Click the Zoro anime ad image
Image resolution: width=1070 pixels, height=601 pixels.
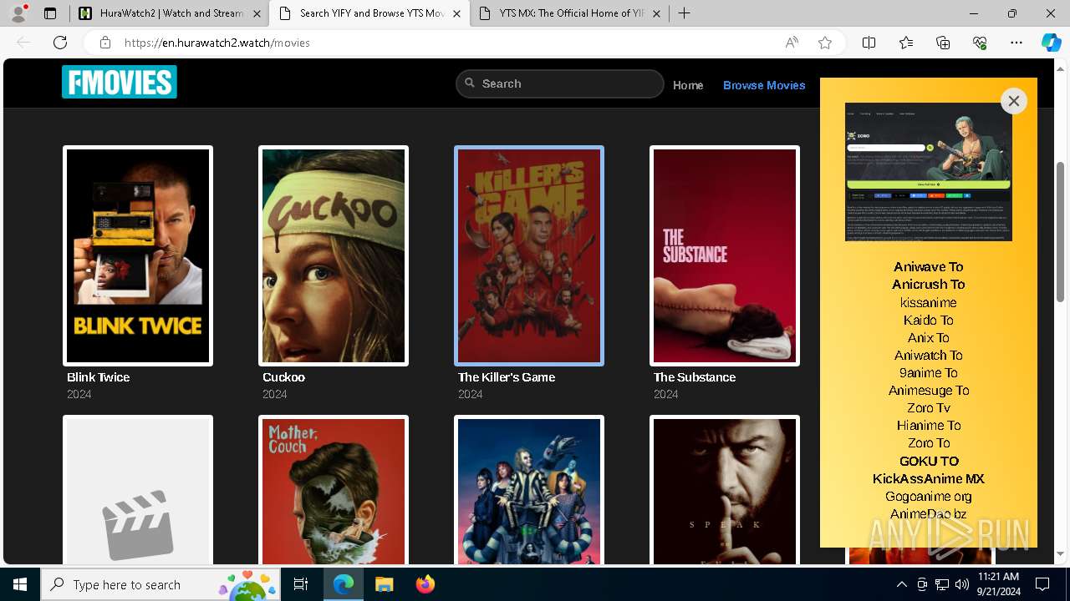pos(928,172)
